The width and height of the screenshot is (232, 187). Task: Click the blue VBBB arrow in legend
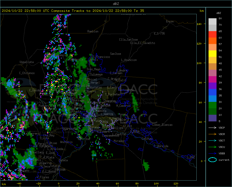pyautogui.click(x=212, y=154)
